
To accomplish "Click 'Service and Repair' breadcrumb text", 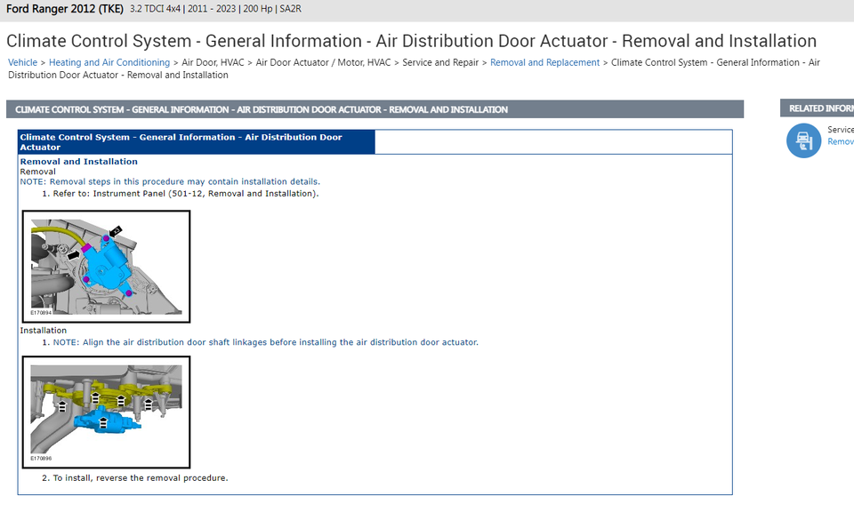I will (440, 62).
